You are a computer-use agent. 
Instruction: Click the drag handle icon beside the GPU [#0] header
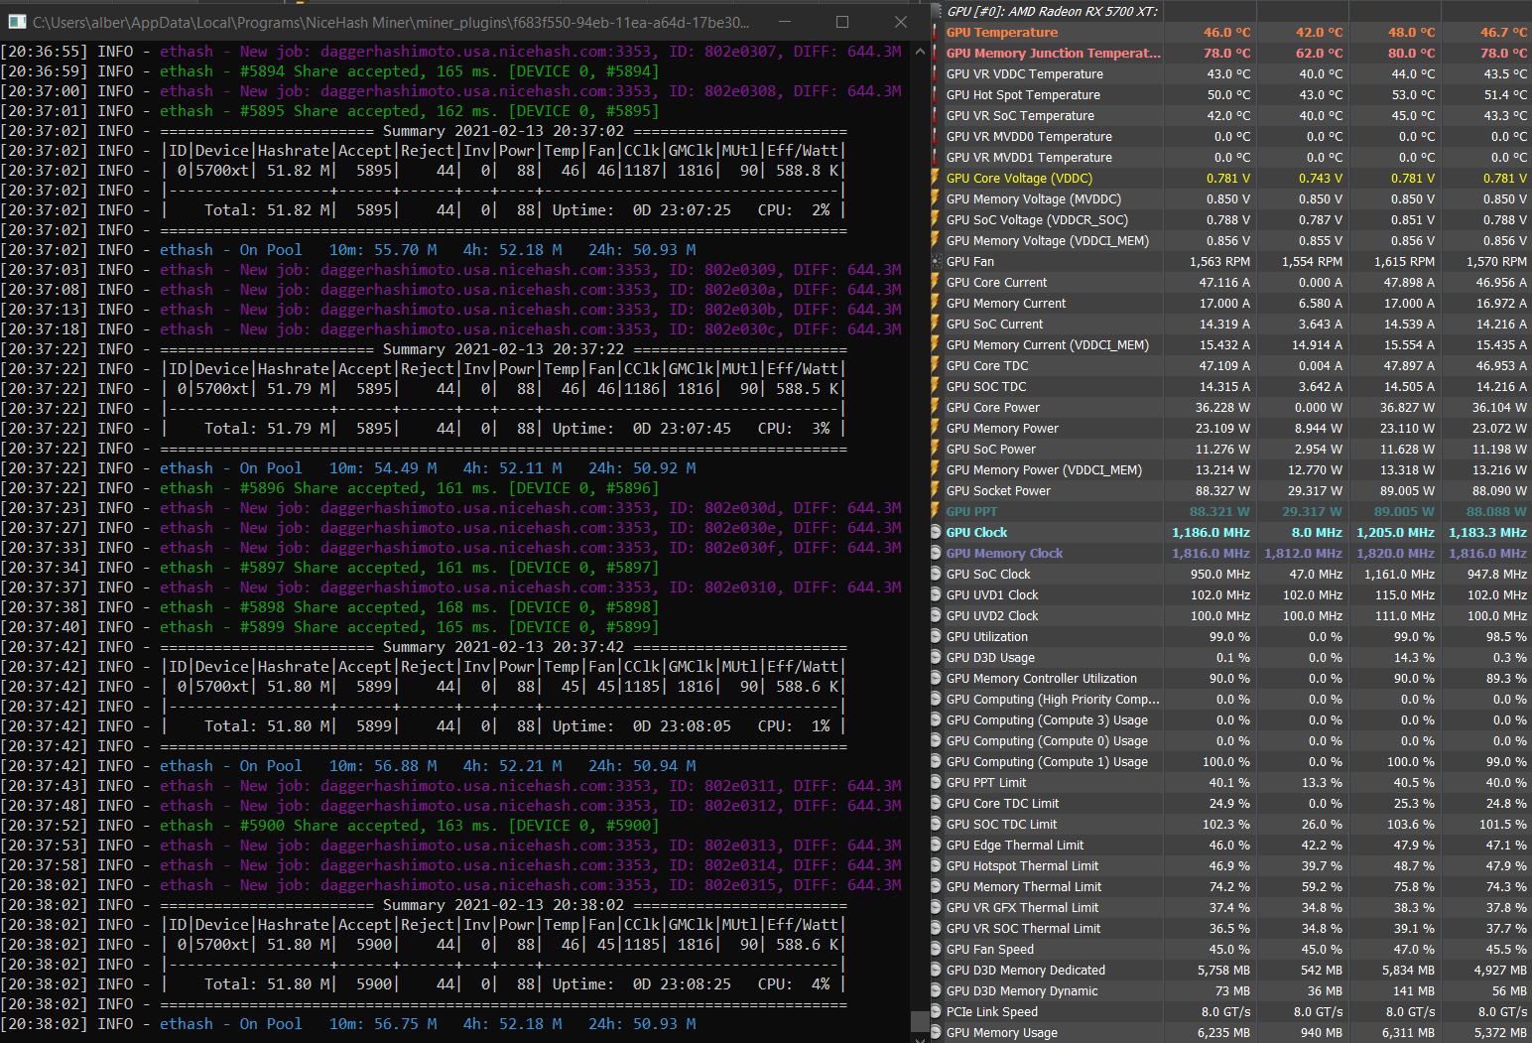938,11
